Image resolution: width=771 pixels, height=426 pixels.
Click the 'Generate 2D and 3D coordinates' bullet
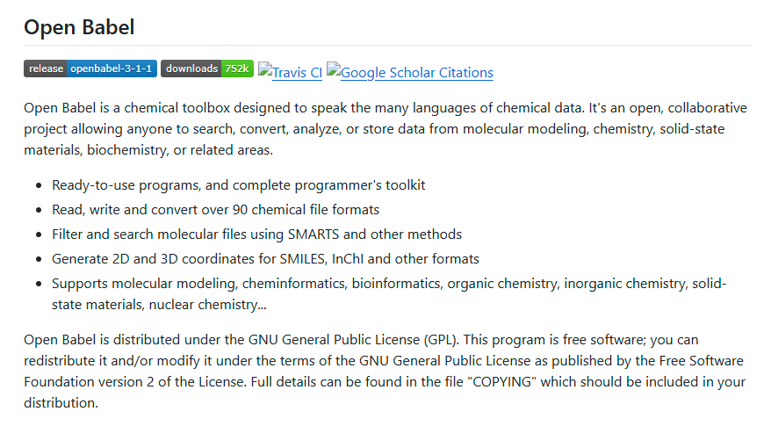coord(265,259)
